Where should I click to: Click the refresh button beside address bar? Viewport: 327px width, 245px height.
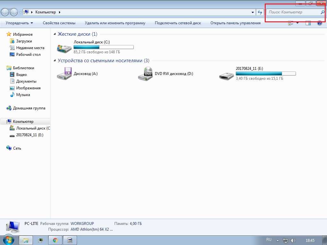point(260,12)
